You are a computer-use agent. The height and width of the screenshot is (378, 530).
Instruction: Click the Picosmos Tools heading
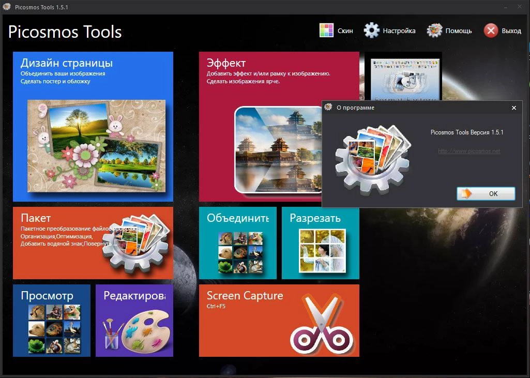click(65, 32)
